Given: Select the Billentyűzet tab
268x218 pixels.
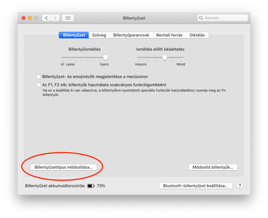Looking at the screenshot, I should 74,35.
